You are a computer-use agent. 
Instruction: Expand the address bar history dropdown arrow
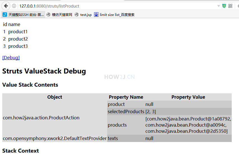(219, 6)
